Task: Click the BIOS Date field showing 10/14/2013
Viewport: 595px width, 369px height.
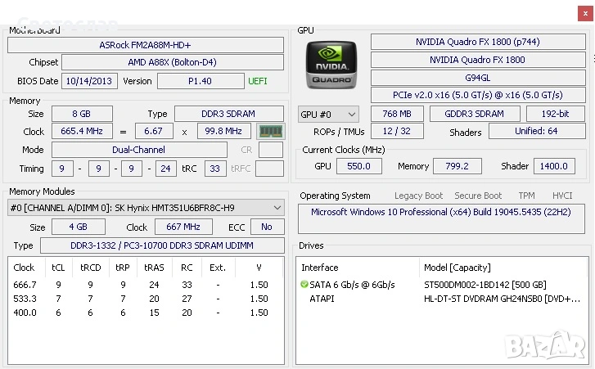Action: click(90, 81)
